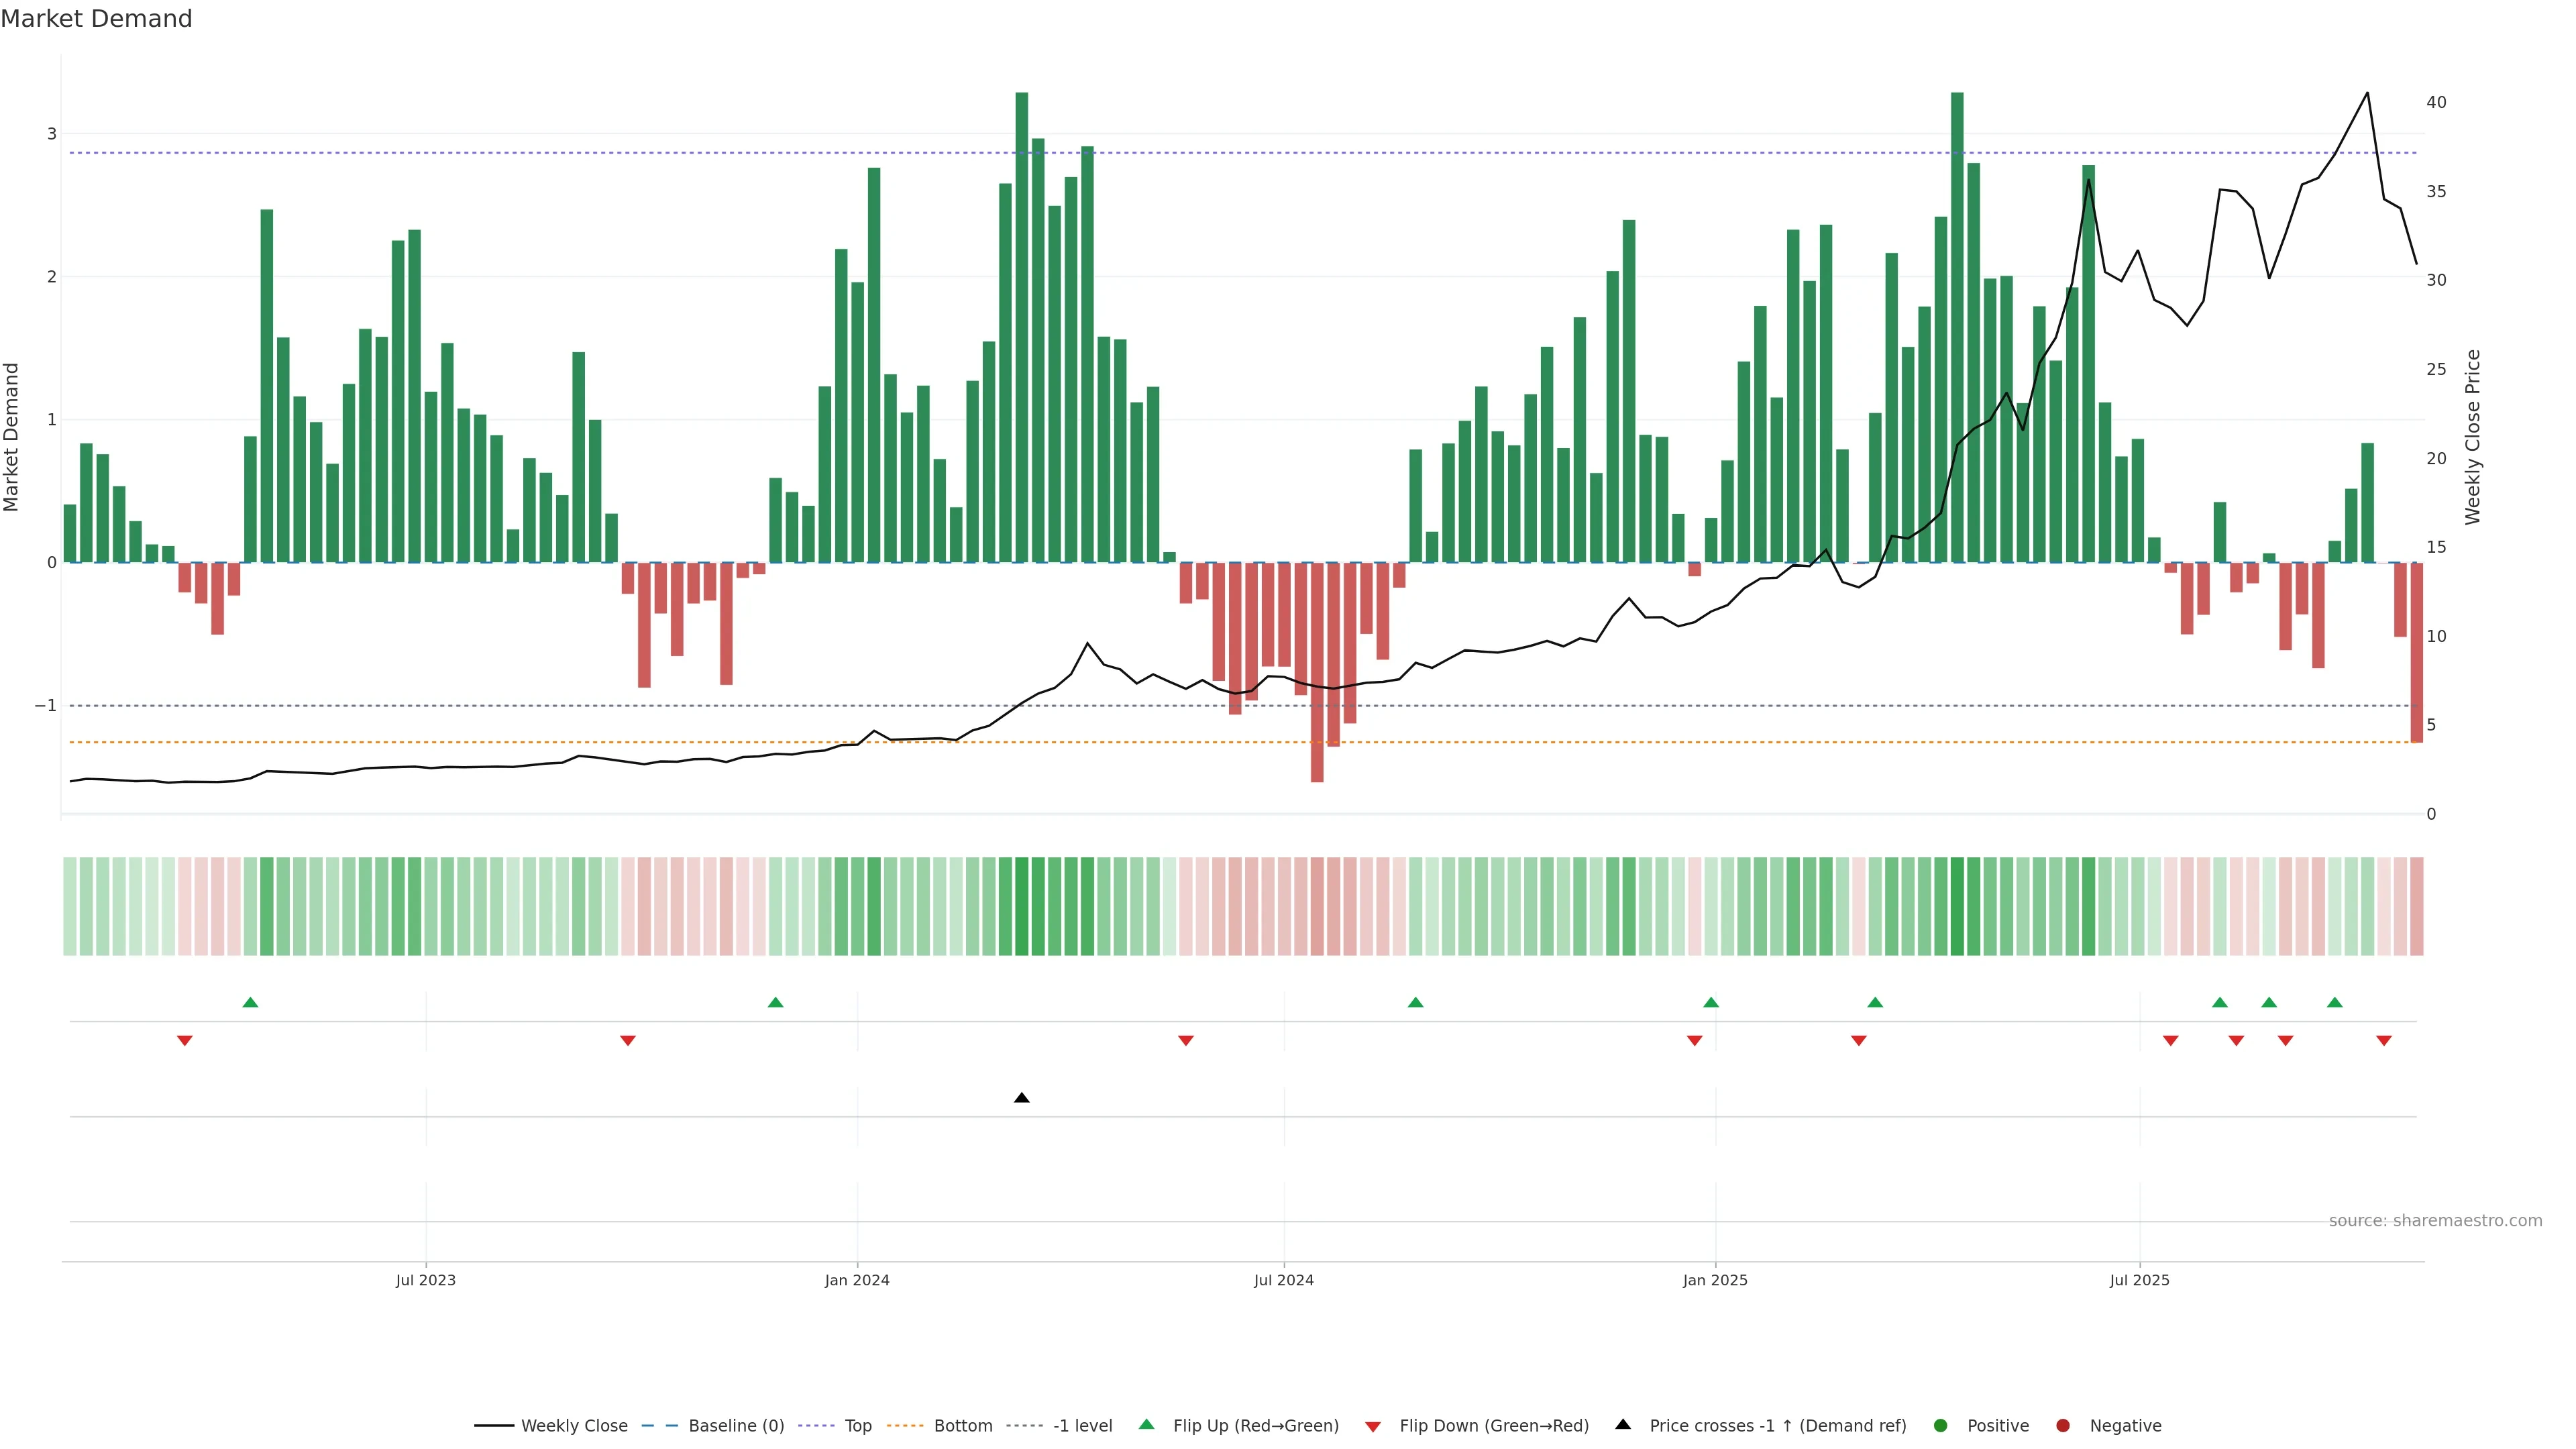Viewport: 2576px width, 1449px height.
Task: Click the green Flip Up triangle in legend
Action: point(1146,1425)
